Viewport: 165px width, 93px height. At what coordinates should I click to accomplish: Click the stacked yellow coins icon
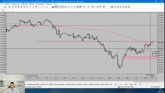pos(129,7)
